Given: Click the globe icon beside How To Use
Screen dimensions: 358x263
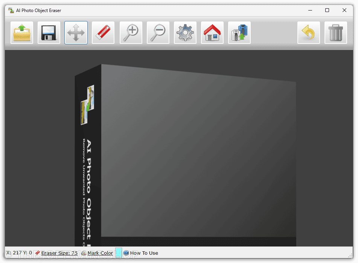Looking at the screenshot, I should (126, 253).
